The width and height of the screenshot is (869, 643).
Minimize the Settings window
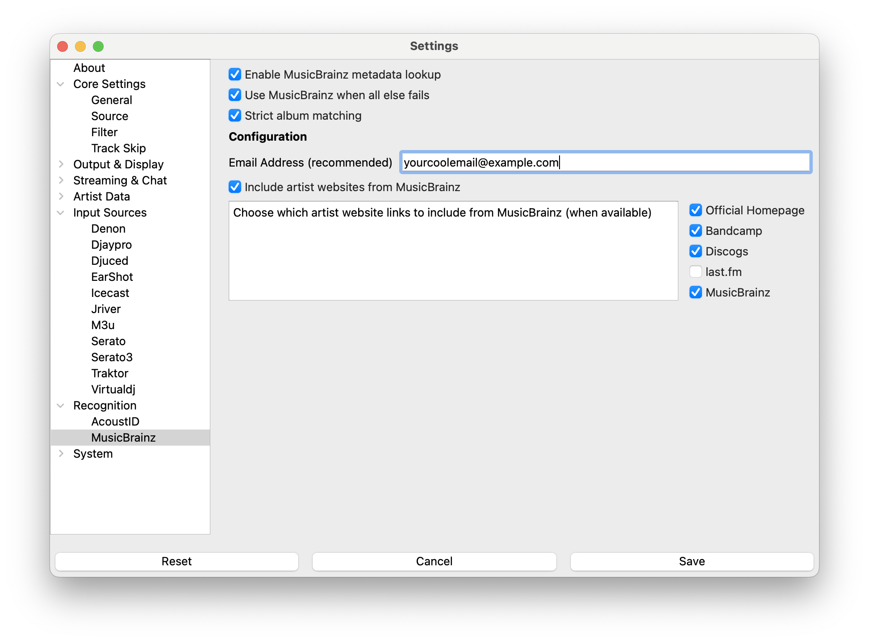(80, 46)
